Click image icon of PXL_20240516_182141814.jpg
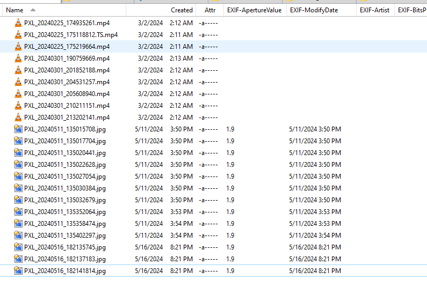 click(18, 270)
